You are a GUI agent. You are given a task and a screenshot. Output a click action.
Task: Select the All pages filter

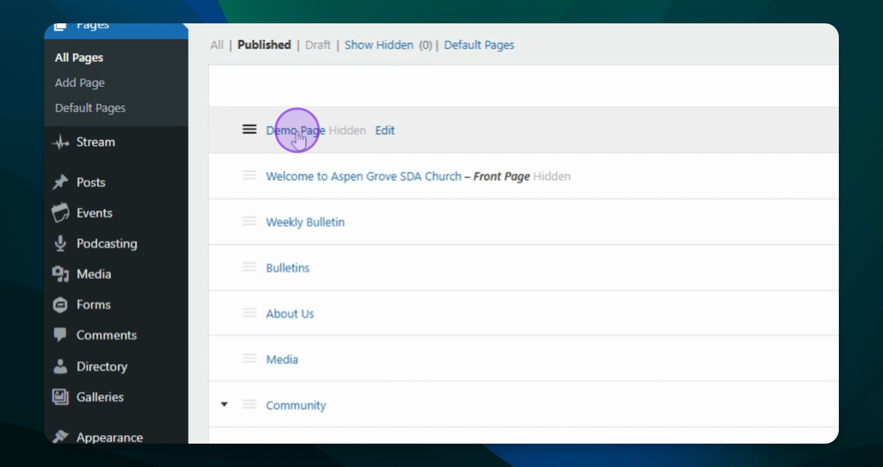coord(217,45)
